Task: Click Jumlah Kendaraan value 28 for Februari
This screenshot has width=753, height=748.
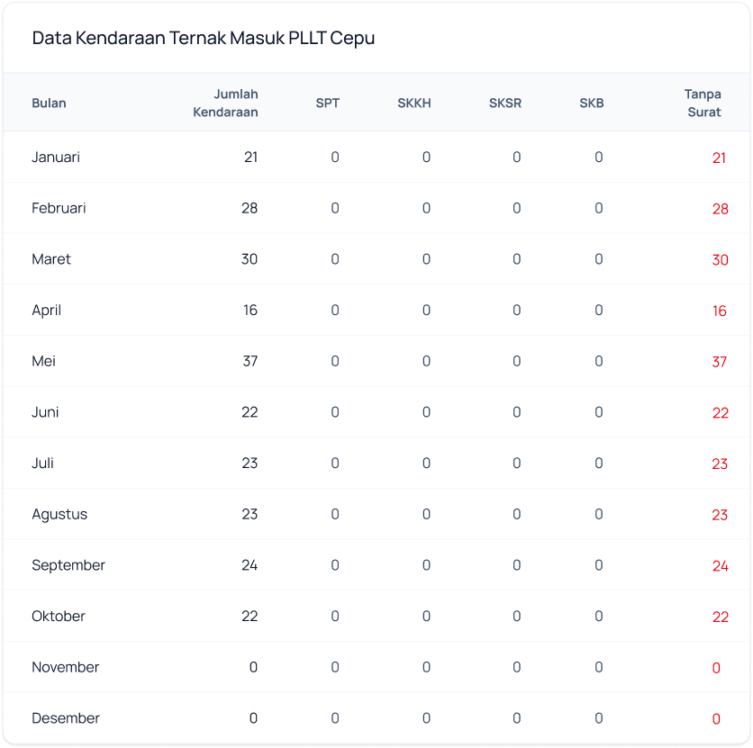Action: click(249, 208)
